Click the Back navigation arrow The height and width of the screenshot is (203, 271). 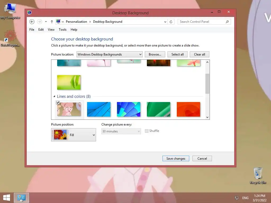[x=32, y=22]
